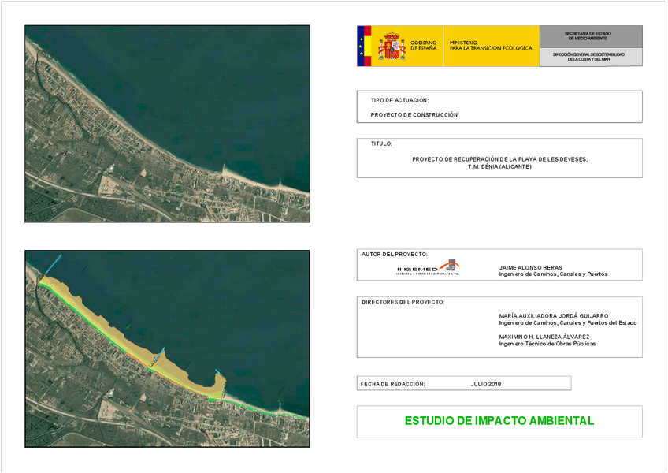Select the name 'JAIME ALONSO HERAS'

tap(531, 267)
